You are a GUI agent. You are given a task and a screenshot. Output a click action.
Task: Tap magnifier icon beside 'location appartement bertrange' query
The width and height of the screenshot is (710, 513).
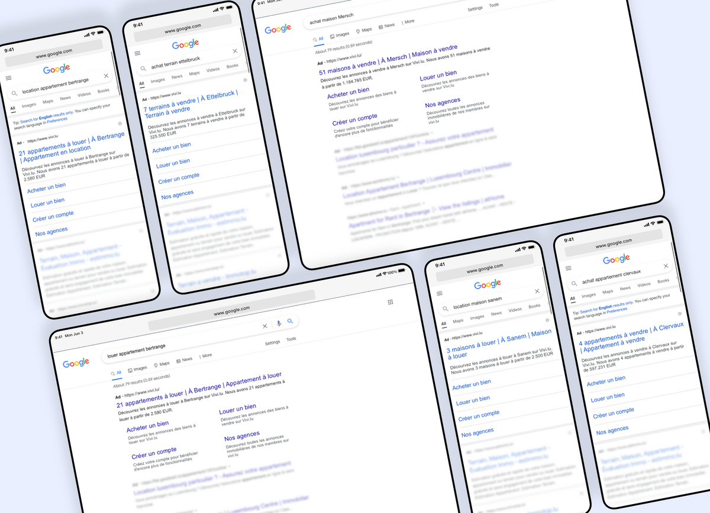coord(15,93)
